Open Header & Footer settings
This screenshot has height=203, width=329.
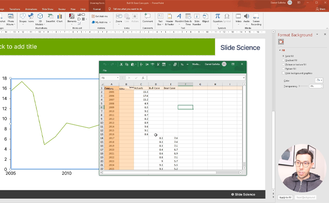pos(169,19)
